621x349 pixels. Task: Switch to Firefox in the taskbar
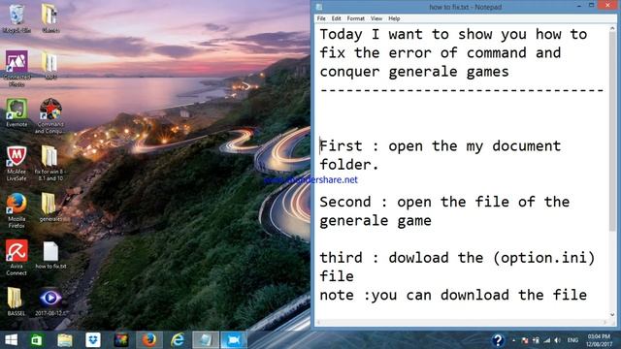click(149, 340)
